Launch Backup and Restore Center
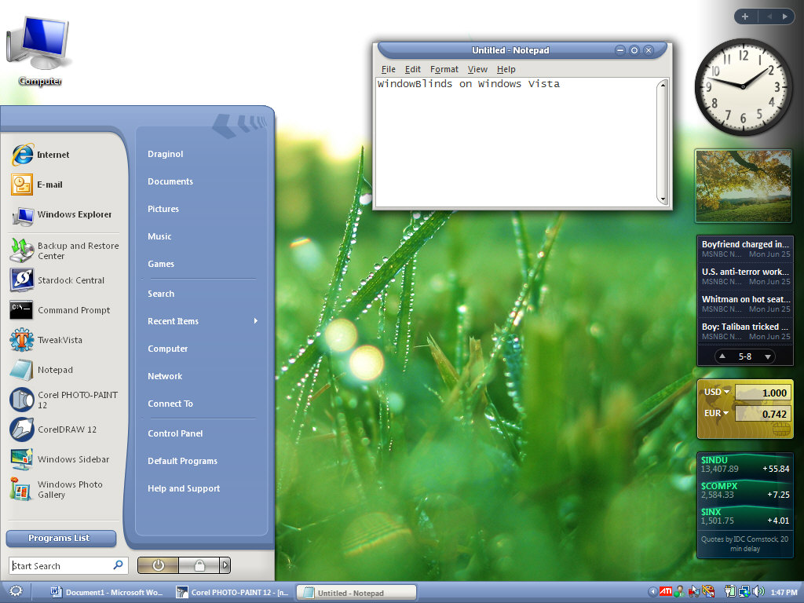This screenshot has height=603, width=804. click(x=64, y=250)
